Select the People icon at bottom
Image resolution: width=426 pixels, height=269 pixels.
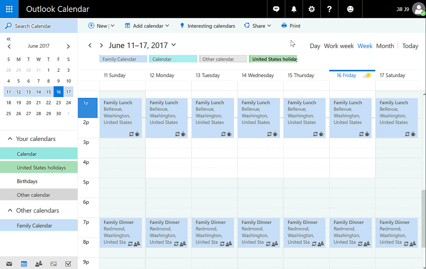38,264
